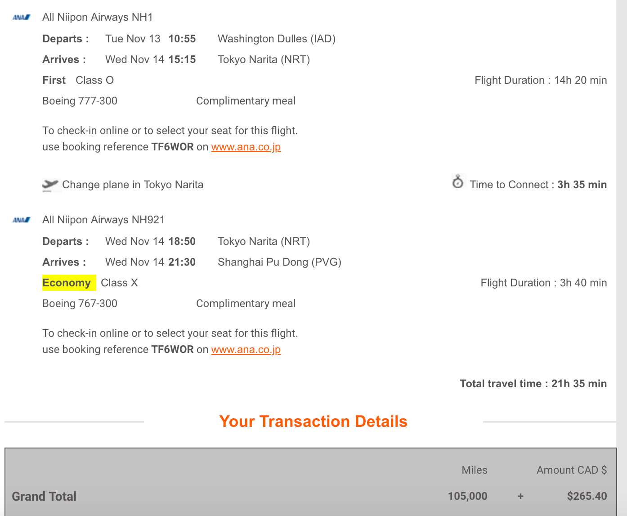This screenshot has height=516, width=627.
Task: Click the change plane airplane icon
Action: point(50,185)
